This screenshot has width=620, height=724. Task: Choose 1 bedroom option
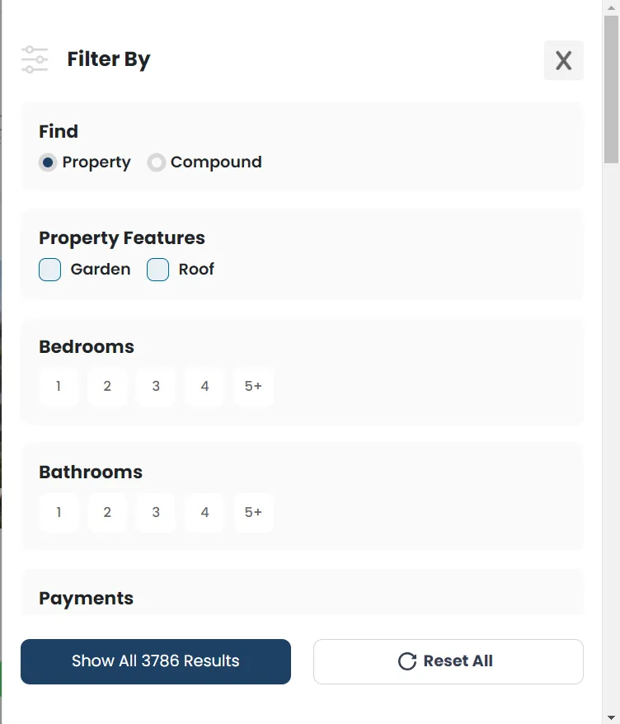[x=59, y=387]
